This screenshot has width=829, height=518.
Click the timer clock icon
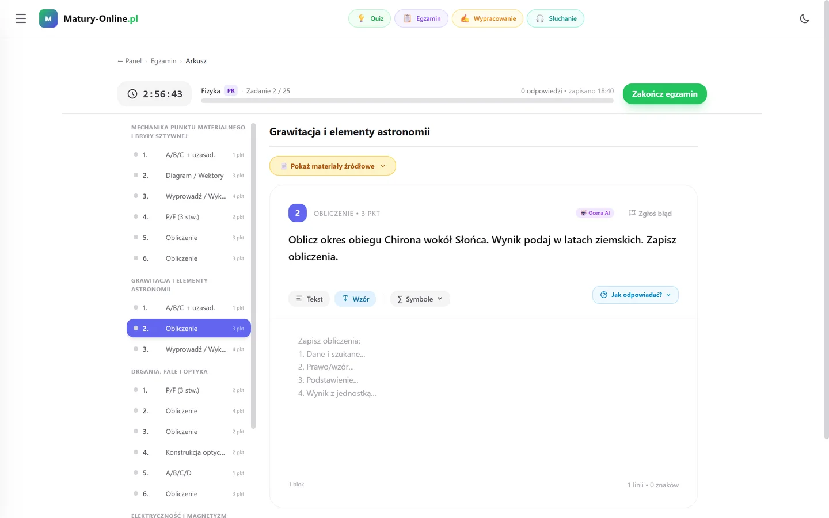click(132, 94)
